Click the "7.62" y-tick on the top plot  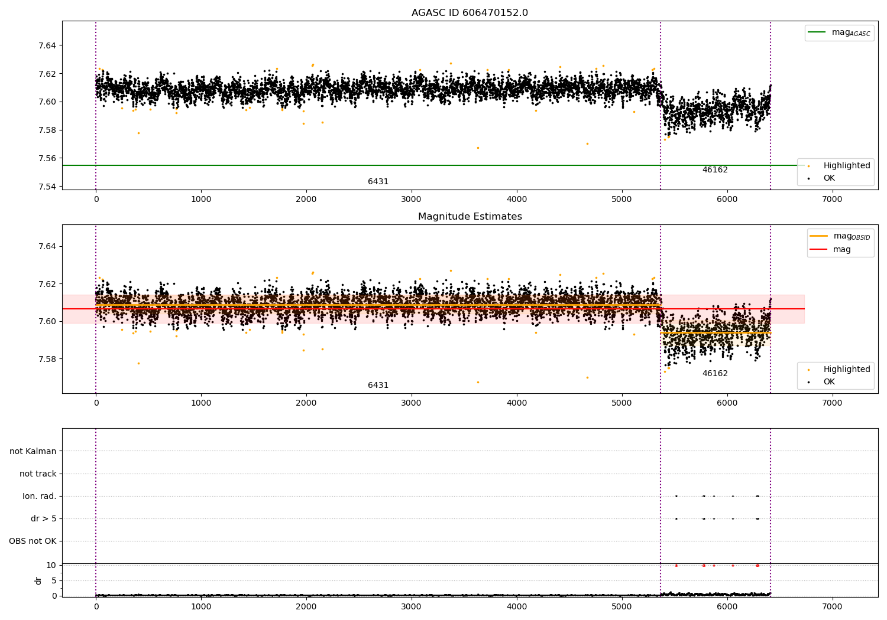[47, 74]
